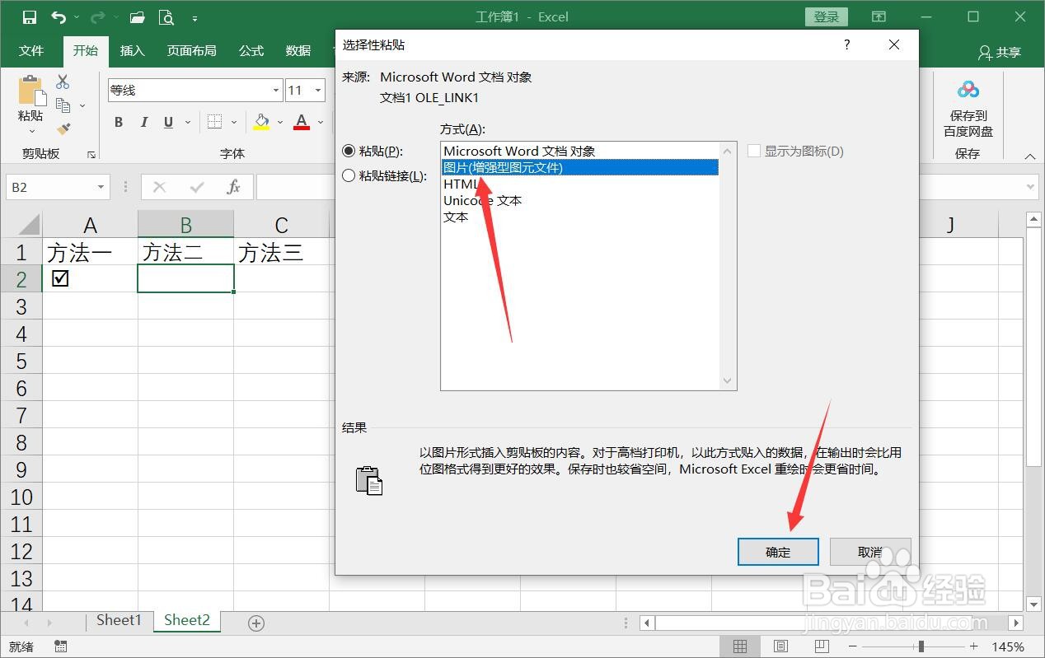Select 图片(增强型图元文件) list item
Viewport: 1045px width, 658px height.
579,167
